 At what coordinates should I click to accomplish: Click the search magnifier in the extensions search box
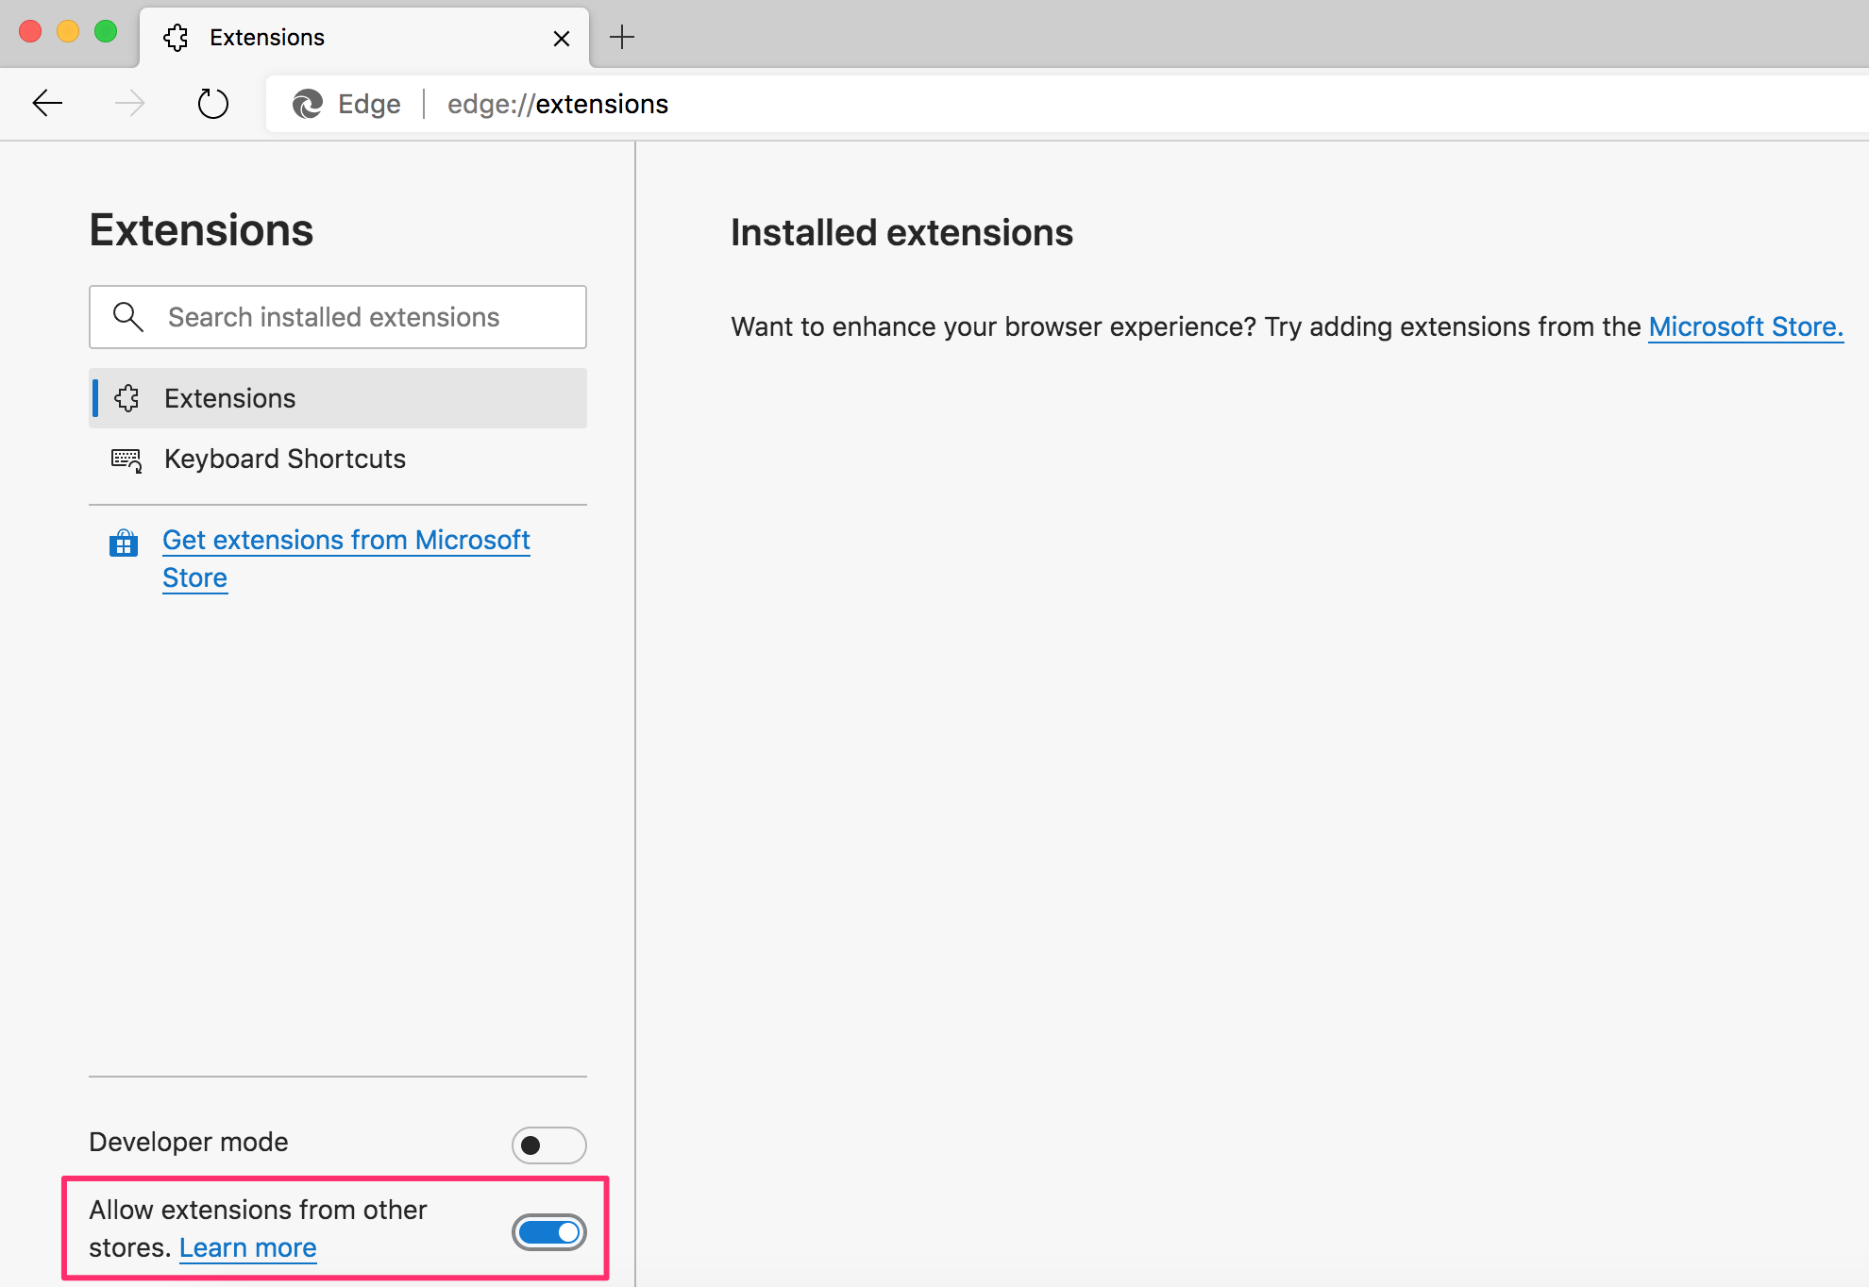click(x=128, y=317)
